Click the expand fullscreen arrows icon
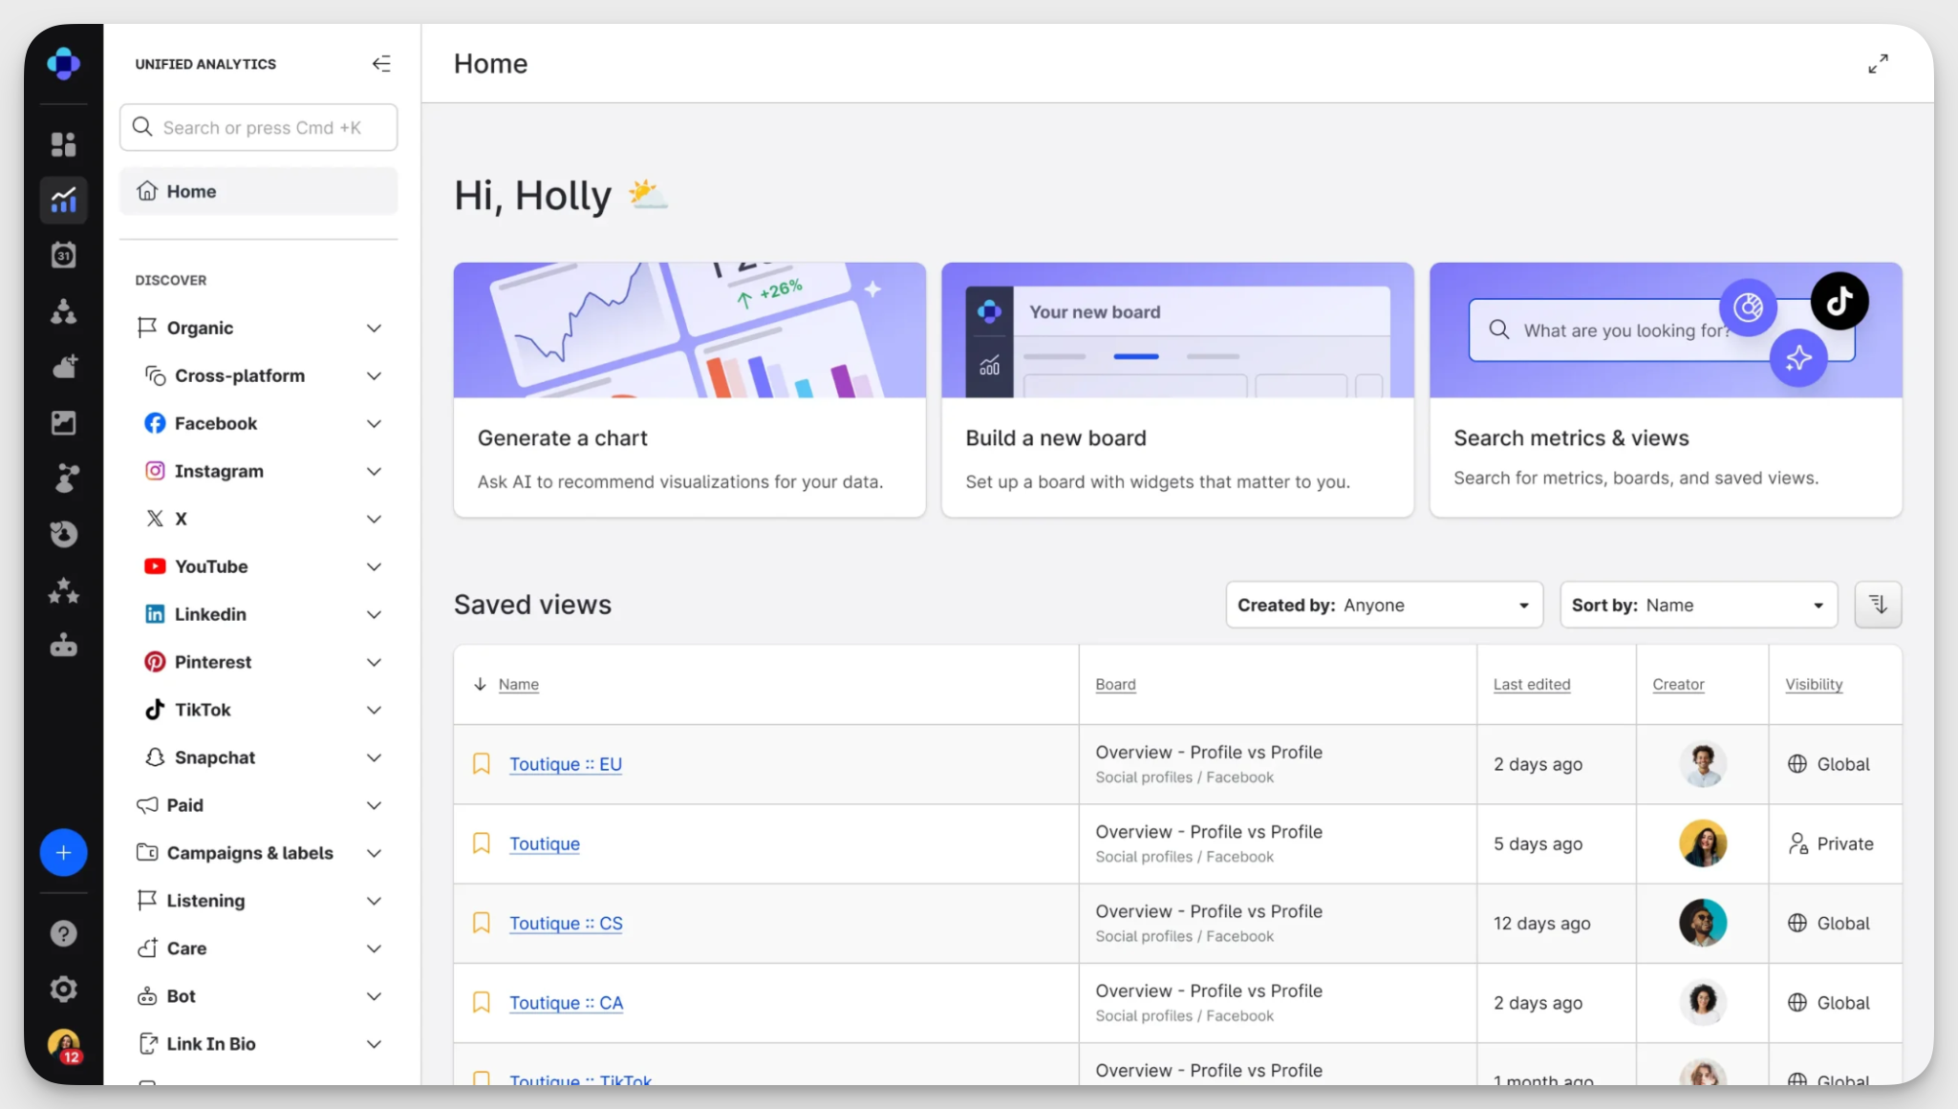 (x=1878, y=64)
